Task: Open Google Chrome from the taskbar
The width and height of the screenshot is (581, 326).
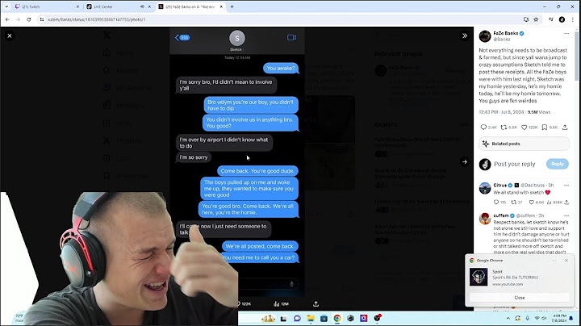Action: [x=337, y=318]
